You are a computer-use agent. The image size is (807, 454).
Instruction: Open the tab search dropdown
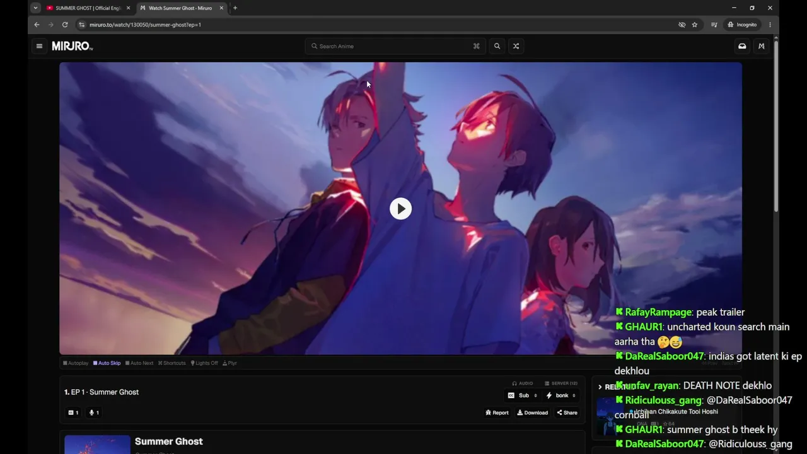coord(35,8)
